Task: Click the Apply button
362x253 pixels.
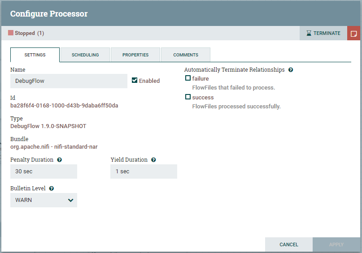Action: pos(336,244)
